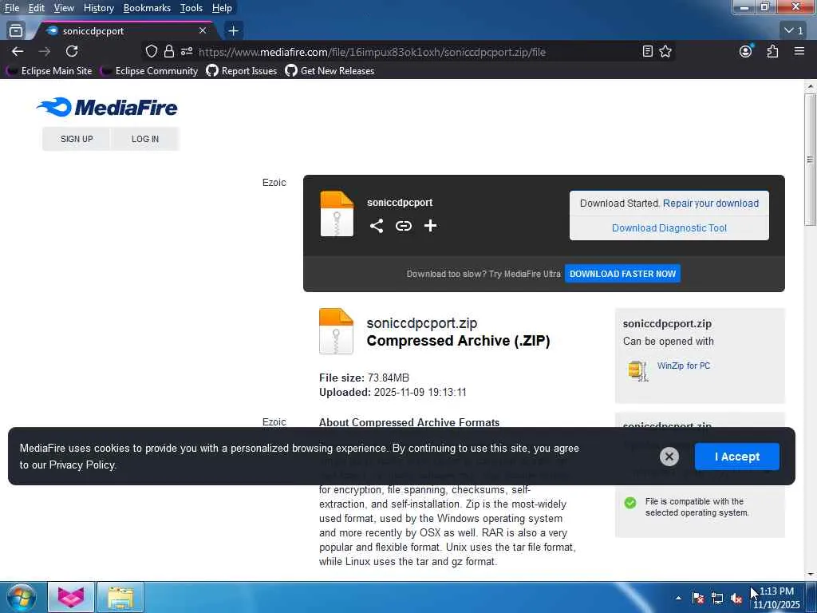The image size is (817, 613).
Task: Click the scrollbar down arrow
Action: 810,575
